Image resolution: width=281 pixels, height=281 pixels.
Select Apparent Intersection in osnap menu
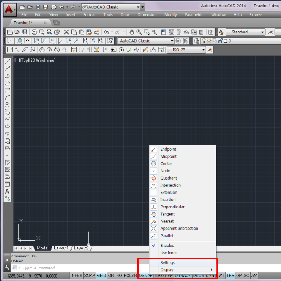183,229
